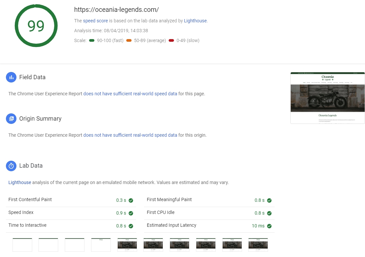Click the orange average scale indicator
365x257 pixels.
(129, 40)
